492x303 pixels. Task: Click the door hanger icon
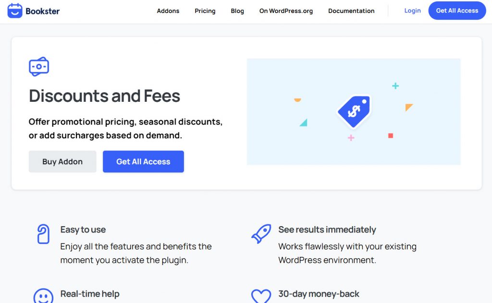pyautogui.click(x=43, y=234)
